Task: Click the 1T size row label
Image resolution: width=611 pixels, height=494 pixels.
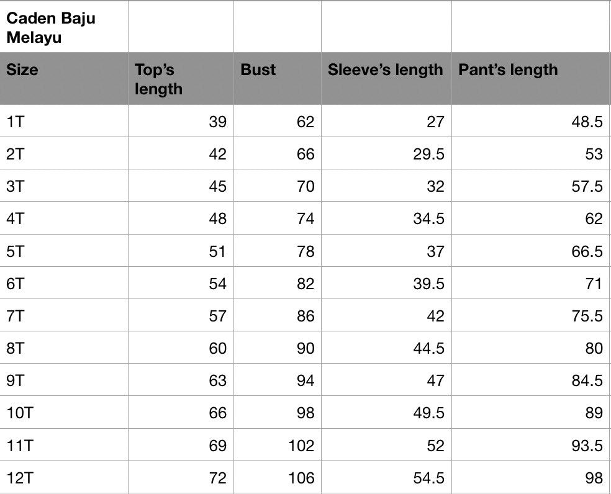Action: click(16, 122)
